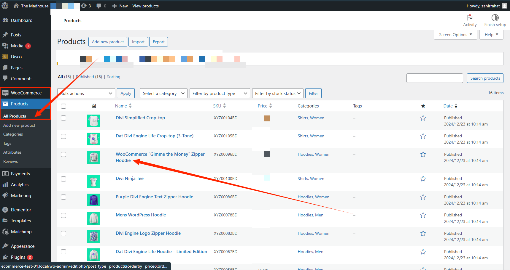Open the WordPress logo menu
This screenshot has width=510, height=270.
[5, 6]
